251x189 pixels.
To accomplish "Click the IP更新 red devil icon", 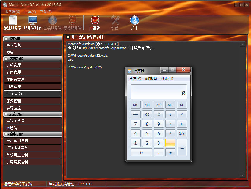I will point(95,20).
